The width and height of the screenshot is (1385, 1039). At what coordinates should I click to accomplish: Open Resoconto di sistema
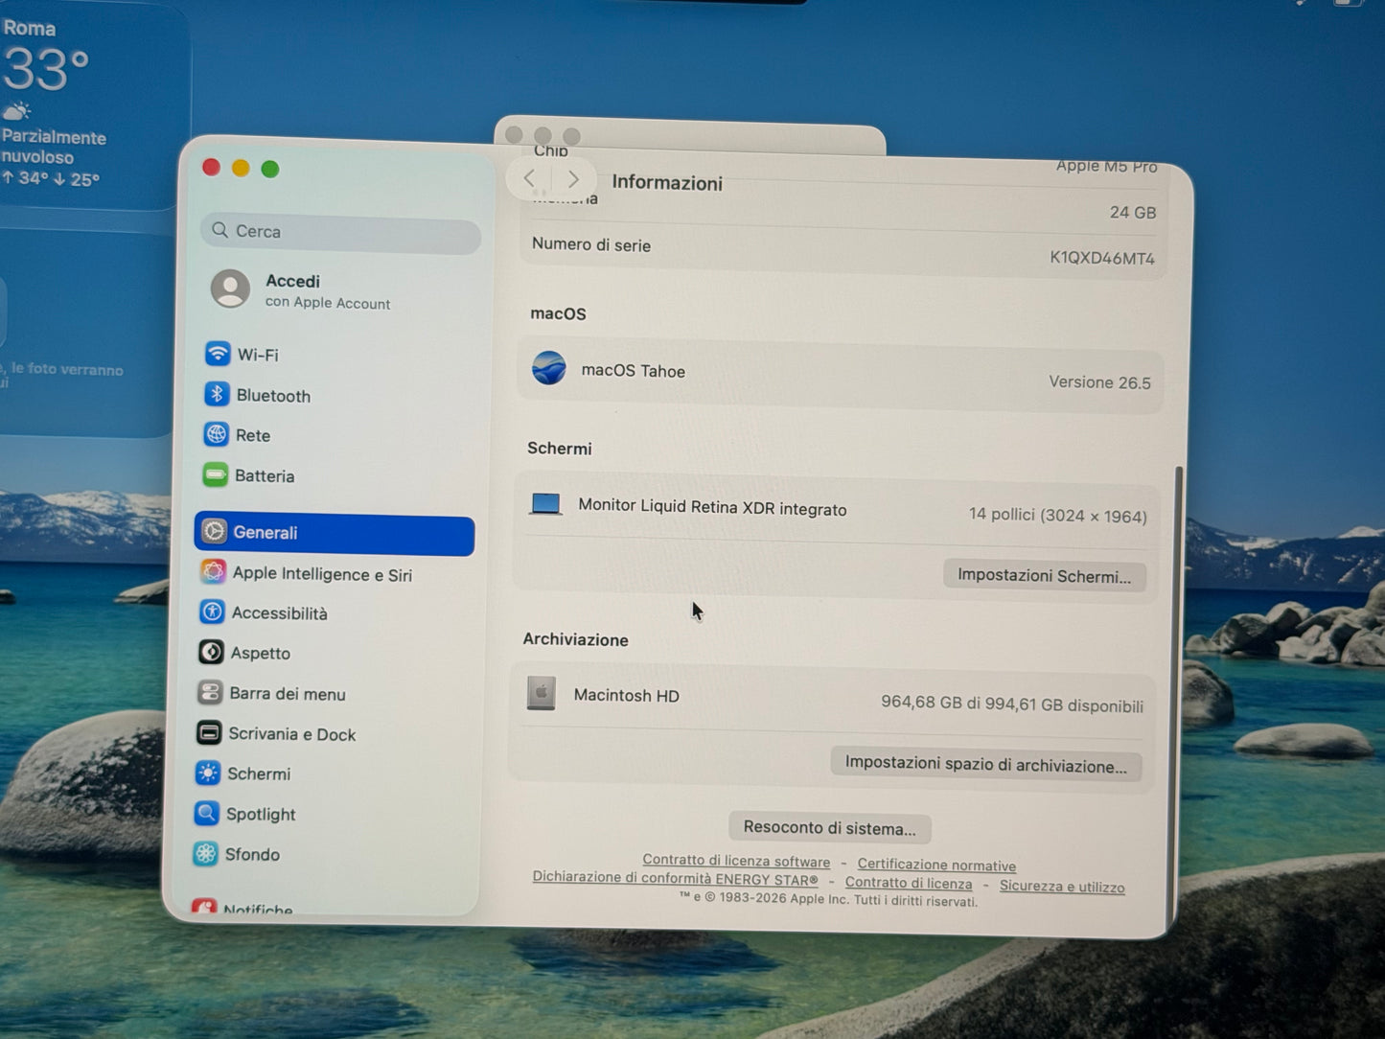(x=829, y=827)
